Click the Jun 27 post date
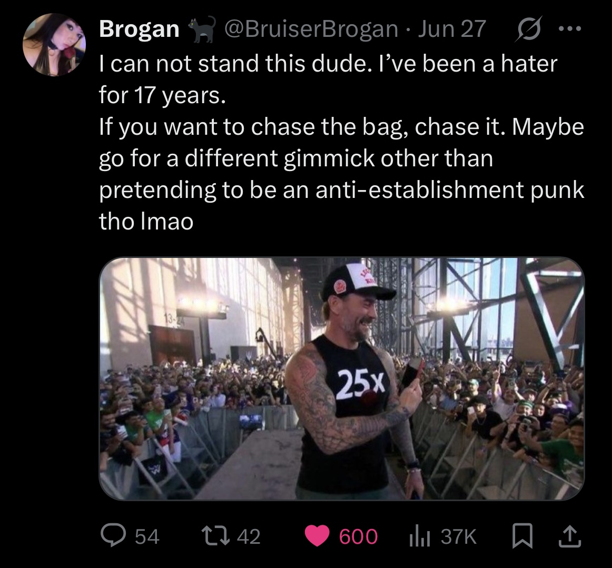Viewport: 612px width, 568px height. [x=451, y=29]
